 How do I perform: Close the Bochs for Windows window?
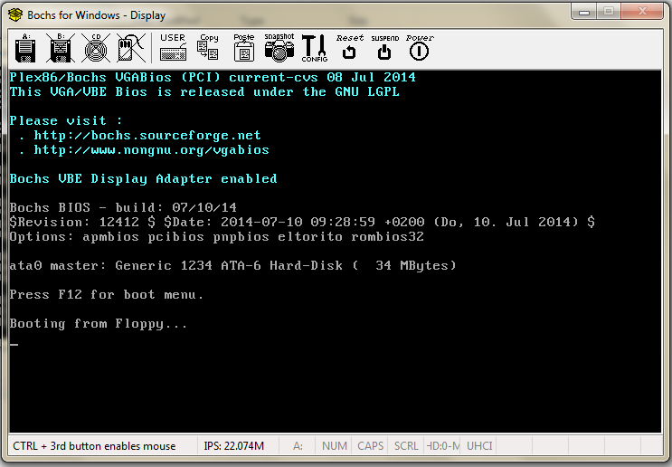(642, 12)
